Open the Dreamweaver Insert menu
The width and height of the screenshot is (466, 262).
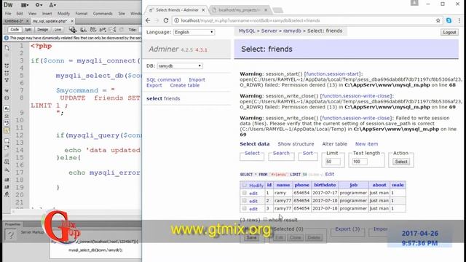[x=47, y=14]
